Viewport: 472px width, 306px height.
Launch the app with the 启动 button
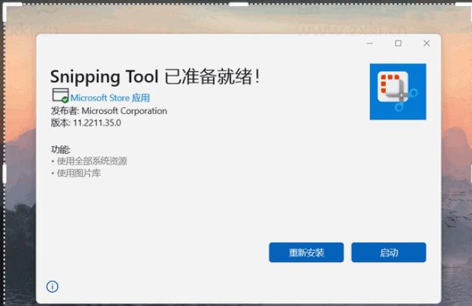pyautogui.click(x=389, y=253)
